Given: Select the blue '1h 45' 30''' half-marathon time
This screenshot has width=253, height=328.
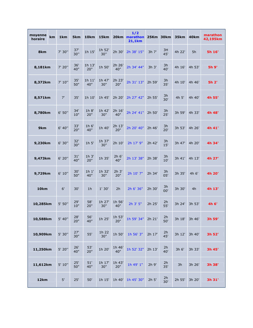Looking at the screenshot, I should pyautogui.click(x=135, y=280).
